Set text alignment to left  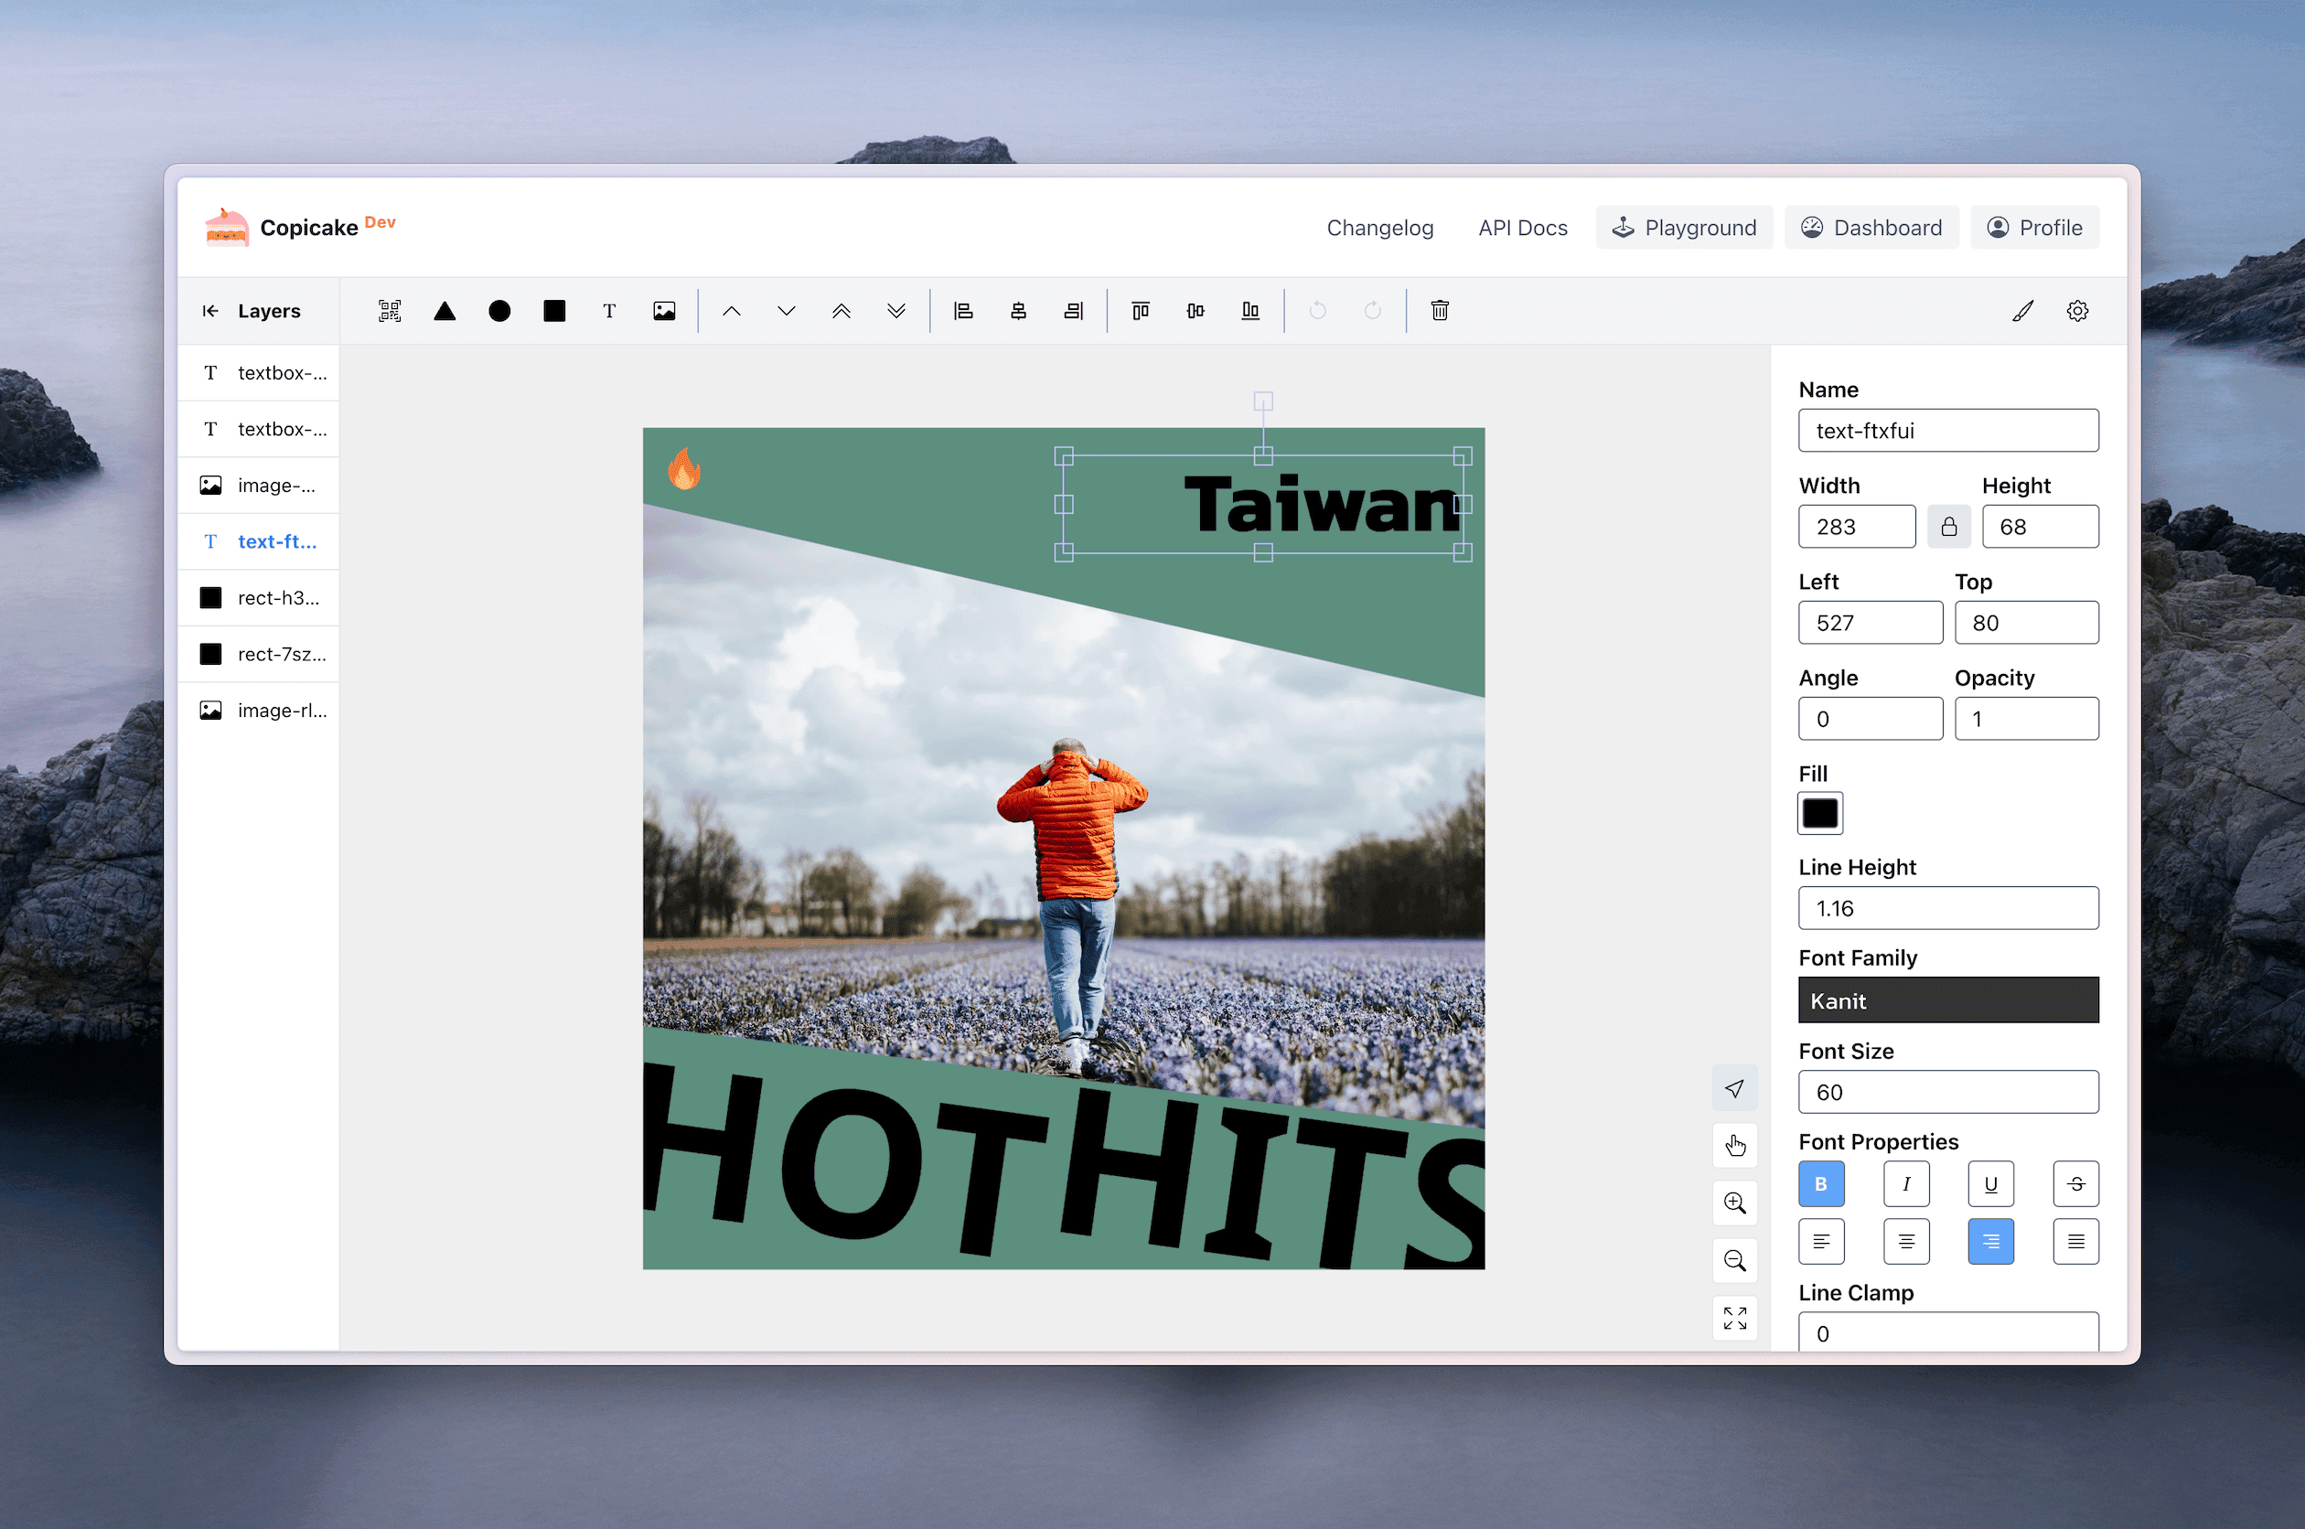pos(1820,1241)
